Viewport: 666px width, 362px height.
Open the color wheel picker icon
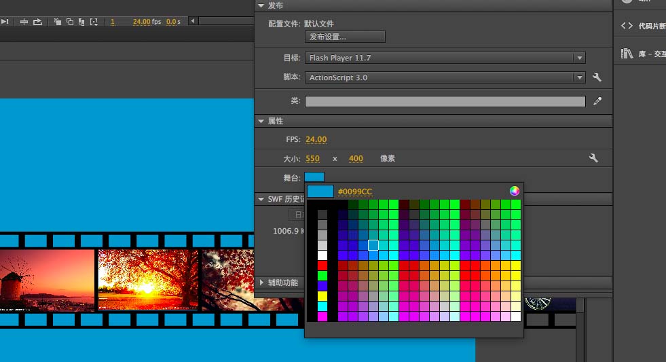[515, 191]
